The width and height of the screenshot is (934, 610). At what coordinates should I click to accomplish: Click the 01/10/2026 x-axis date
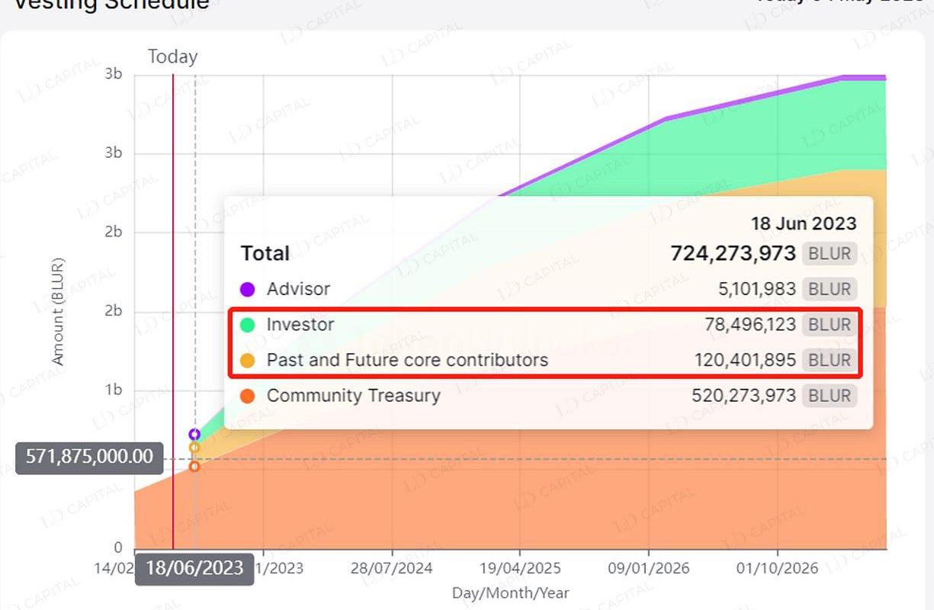click(778, 568)
